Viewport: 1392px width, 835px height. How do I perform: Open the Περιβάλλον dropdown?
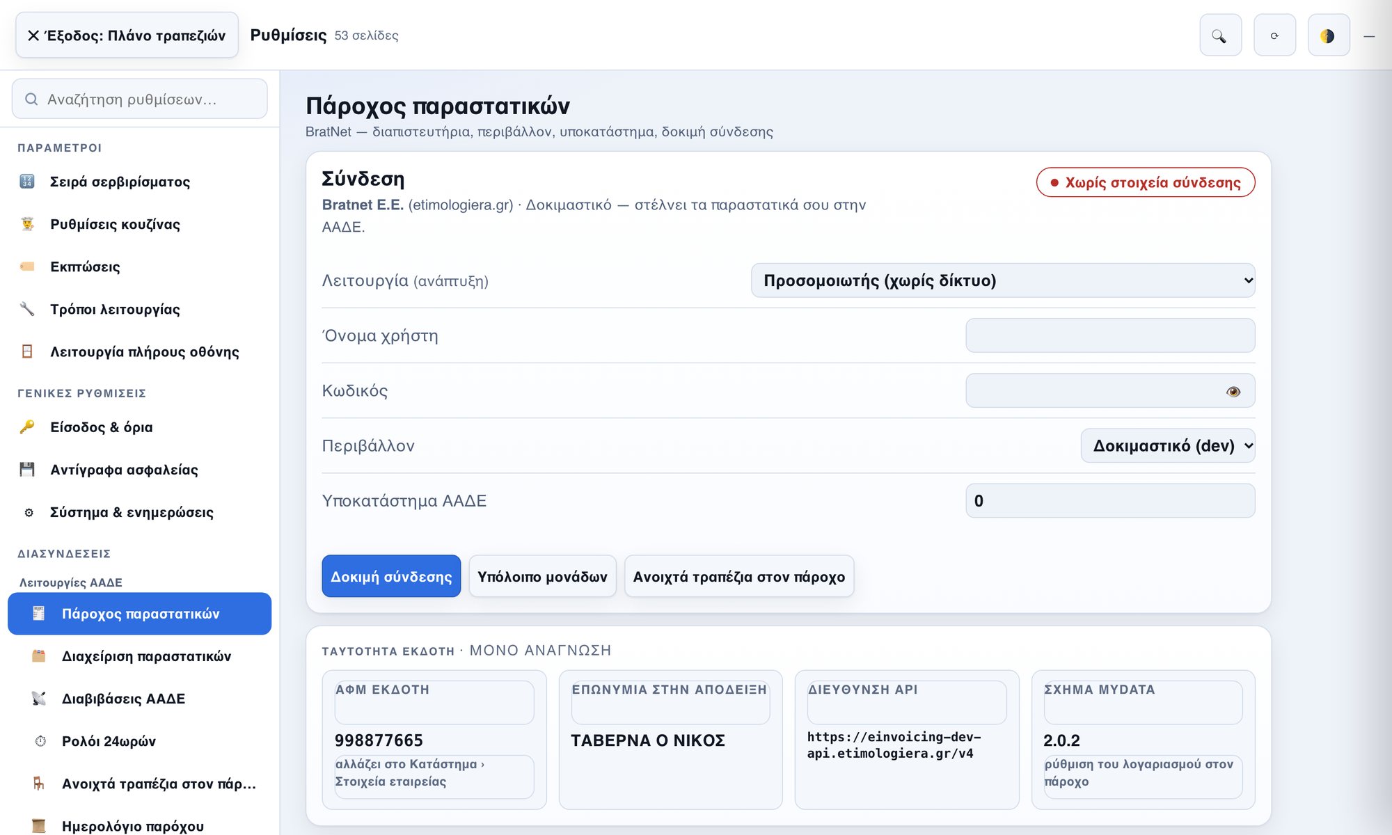pyautogui.click(x=1168, y=445)
